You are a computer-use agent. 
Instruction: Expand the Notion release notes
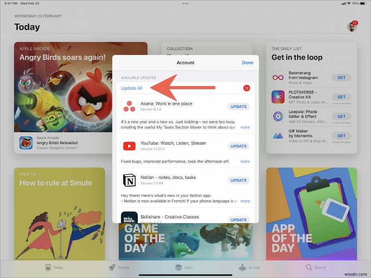[x=245, y=201]
